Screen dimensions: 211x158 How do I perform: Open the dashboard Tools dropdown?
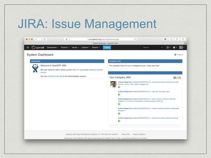(179, 55)
